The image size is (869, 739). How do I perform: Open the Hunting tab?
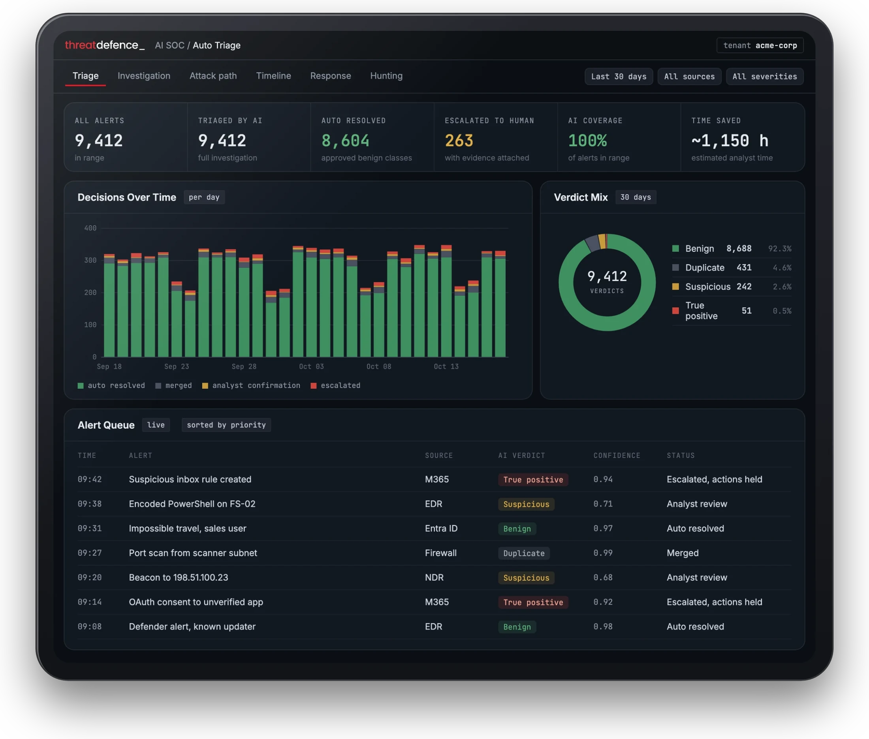(386, 76)
